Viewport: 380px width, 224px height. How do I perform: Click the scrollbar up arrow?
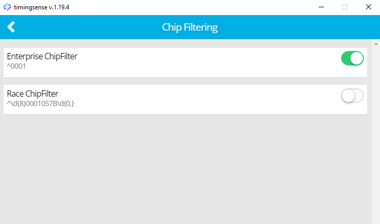click(376, 44)
